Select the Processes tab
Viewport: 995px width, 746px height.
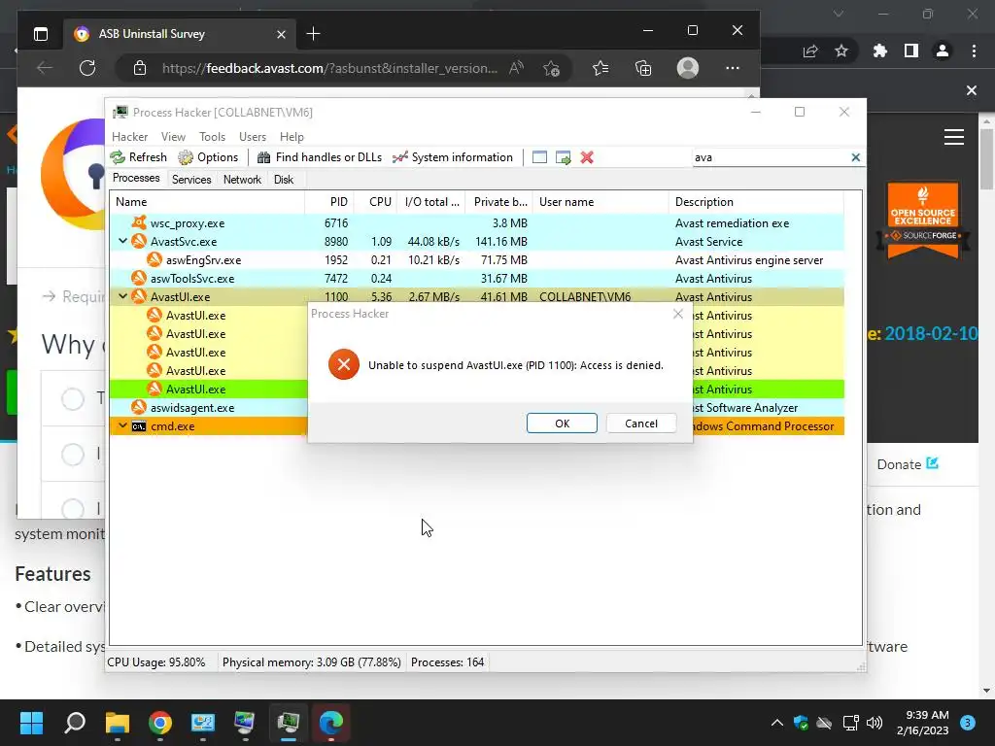click(x=136, y=178)
